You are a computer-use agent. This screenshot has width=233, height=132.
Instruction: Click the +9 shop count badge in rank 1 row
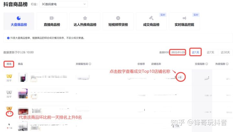pyautogui.click(x=180, y=77)
